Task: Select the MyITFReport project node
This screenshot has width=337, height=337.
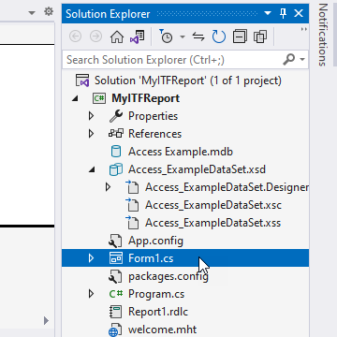Action: coord(145,98)
